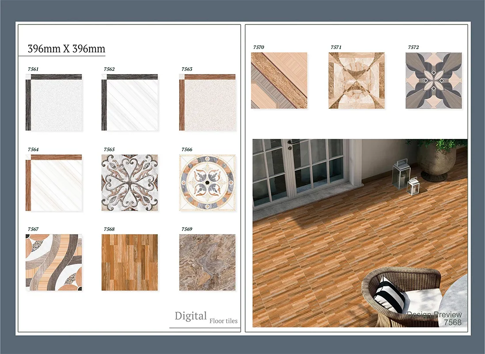Select the 7565 grey floral scroll tile
Screen dimensions: 485x354
coord(129,183)
